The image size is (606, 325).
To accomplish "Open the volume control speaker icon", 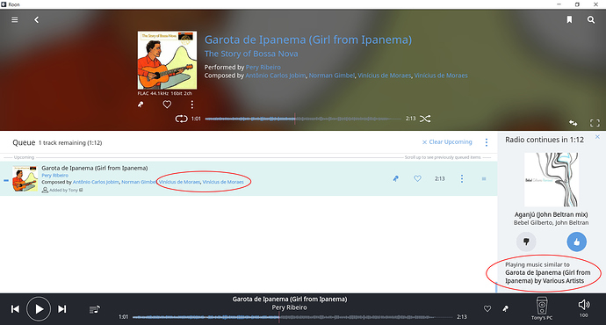I will click(583, 305).
